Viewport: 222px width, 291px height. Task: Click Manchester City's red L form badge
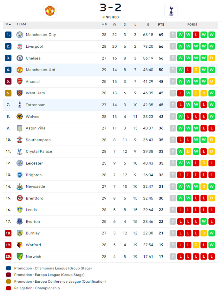[x=196, y=35]
